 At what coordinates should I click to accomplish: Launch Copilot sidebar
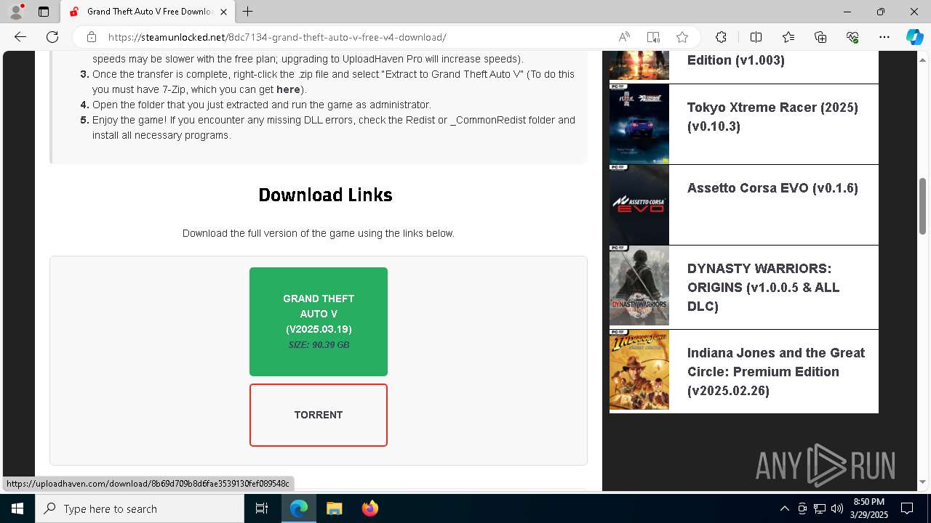[x=914, y=37]
